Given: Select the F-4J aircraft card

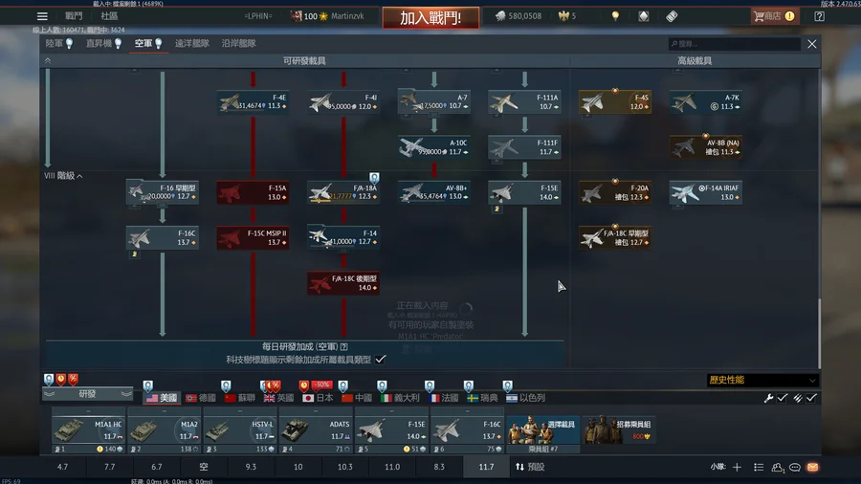Looking at the screenshot, I should pos(343,102).
